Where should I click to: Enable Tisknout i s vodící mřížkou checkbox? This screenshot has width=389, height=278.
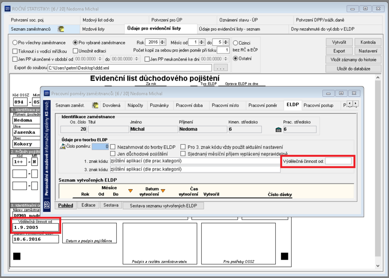[x=15, y=51]
